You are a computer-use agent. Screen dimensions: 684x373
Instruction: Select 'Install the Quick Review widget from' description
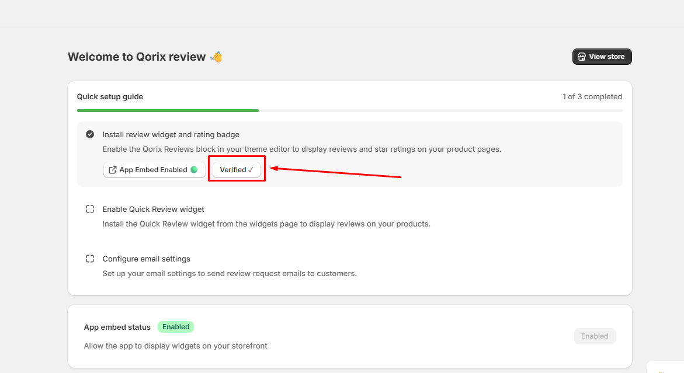(x=266, y=224)
